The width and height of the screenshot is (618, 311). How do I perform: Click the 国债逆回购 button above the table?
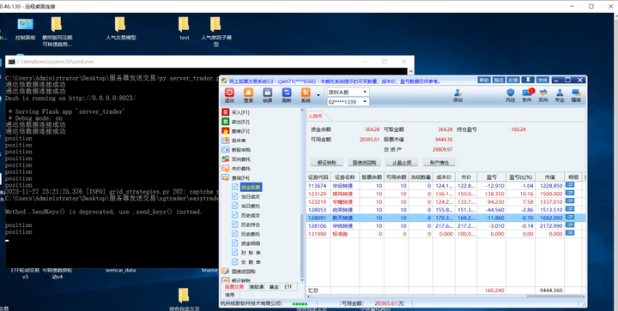click(x=364, y=163)
